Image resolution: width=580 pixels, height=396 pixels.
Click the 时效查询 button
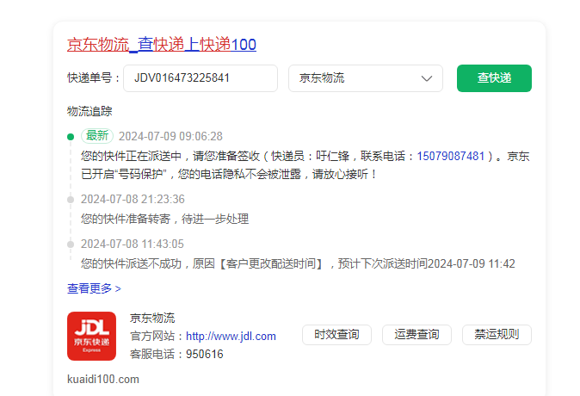click(x=336, y=335)
